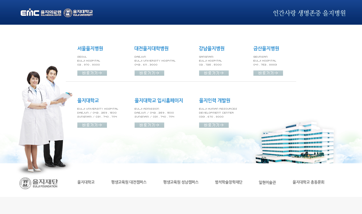Image resolution: width=362 pixels, height=214 pixels.
Task: Open the 을지대학교 입시홈페이지 heading link
Action: tap(159, 100)
